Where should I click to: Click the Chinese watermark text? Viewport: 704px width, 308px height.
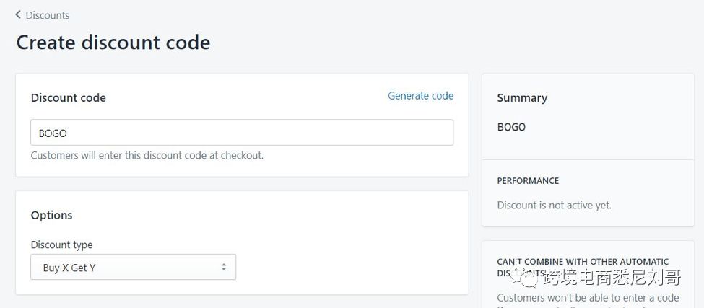tap(612, 276)
